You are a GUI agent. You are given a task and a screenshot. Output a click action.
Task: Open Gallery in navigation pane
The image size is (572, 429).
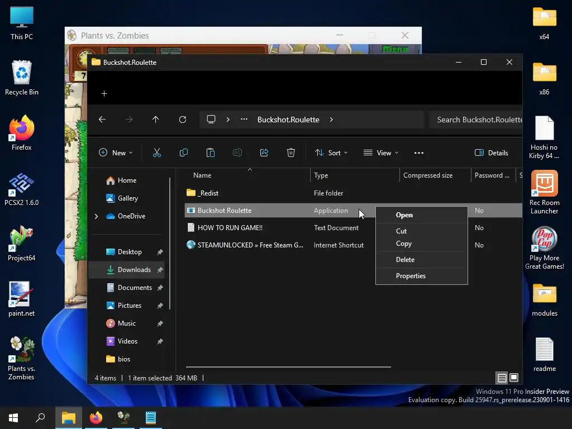(127, 198)
